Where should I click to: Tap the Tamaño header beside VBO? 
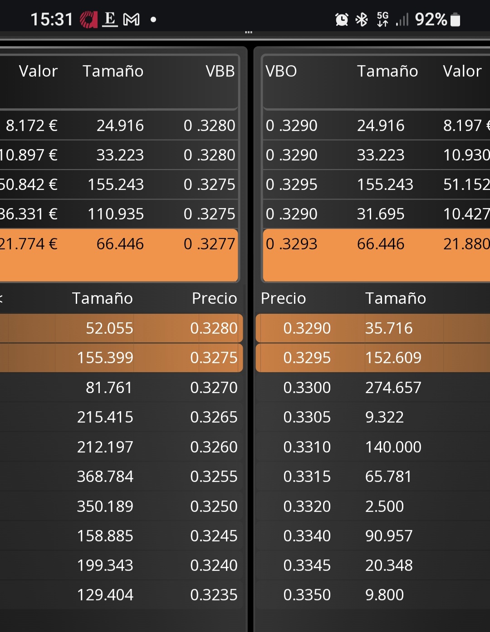click(387, 71)
